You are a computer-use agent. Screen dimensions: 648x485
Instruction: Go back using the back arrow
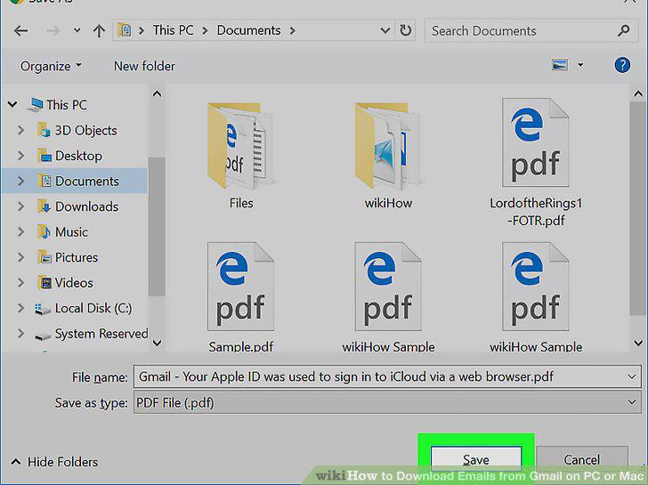click(20, 30)
